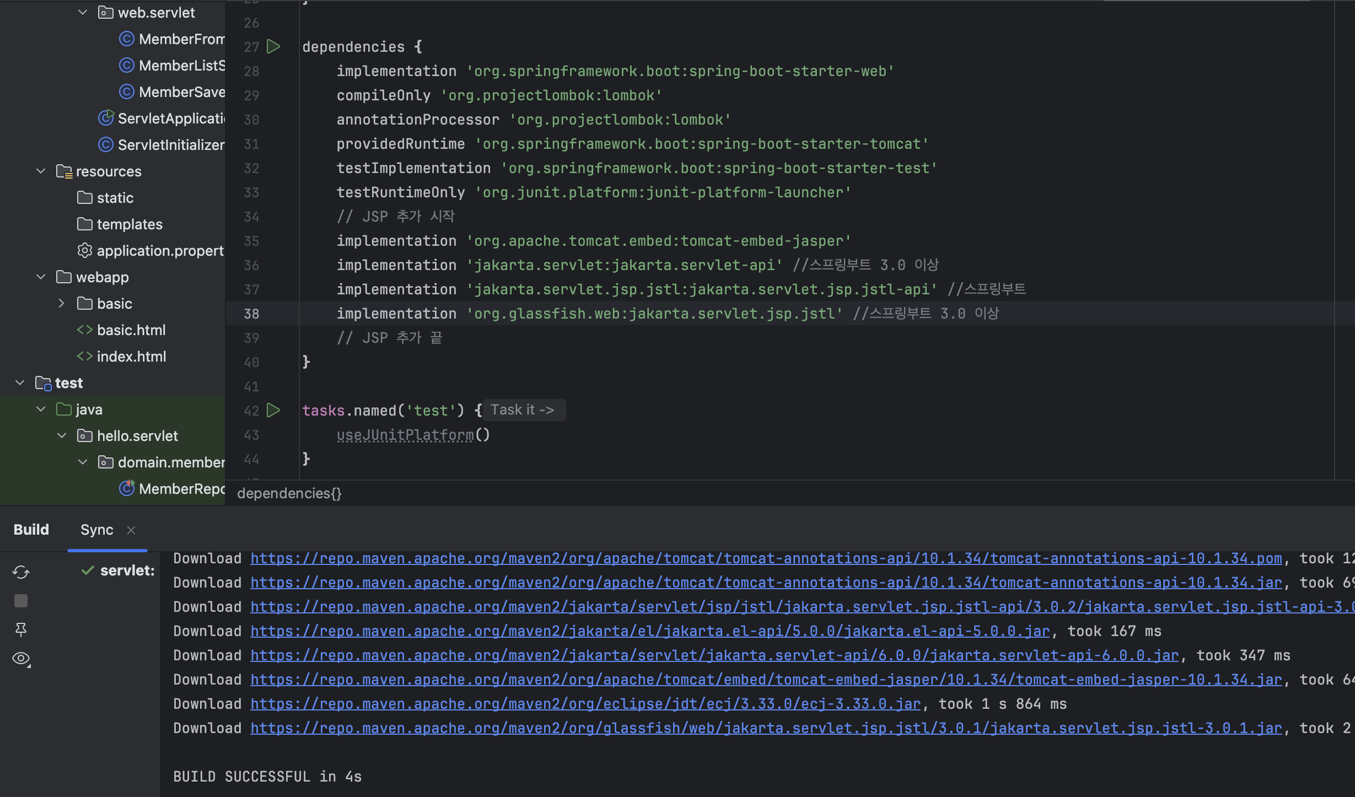Run dependencies block via gutter arrow on line 27
Screen dimensions: 1355x797
pyautogui.click(x=273, y=47)
